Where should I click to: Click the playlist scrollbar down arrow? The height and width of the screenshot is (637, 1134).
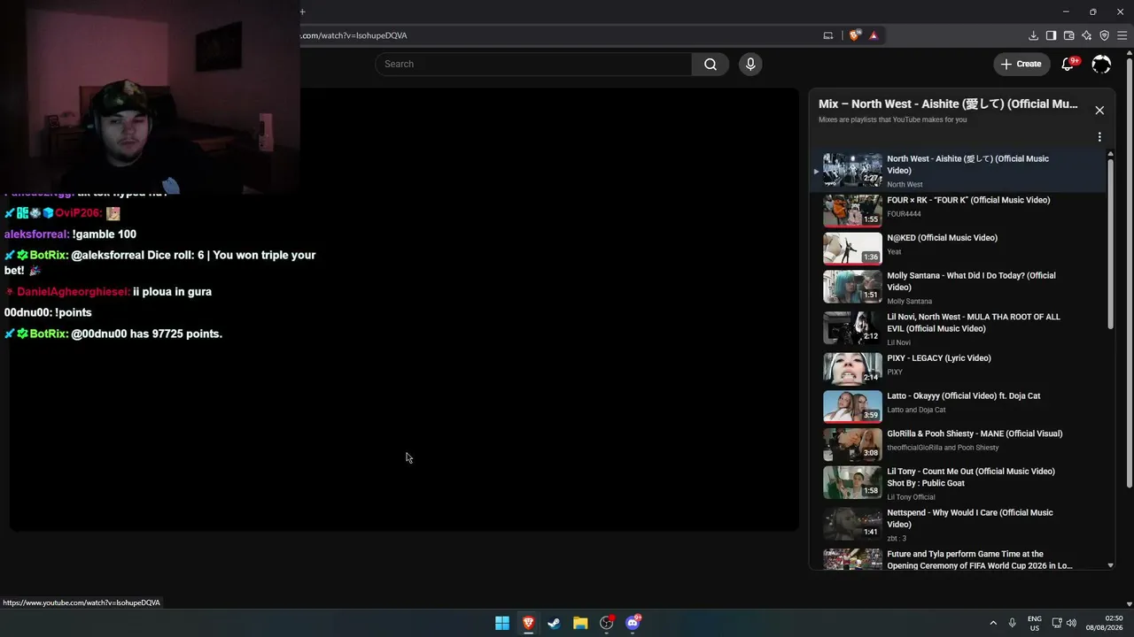click(x=1110, y=565)
